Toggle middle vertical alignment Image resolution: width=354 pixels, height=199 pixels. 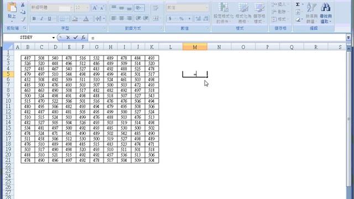(122, 8)
